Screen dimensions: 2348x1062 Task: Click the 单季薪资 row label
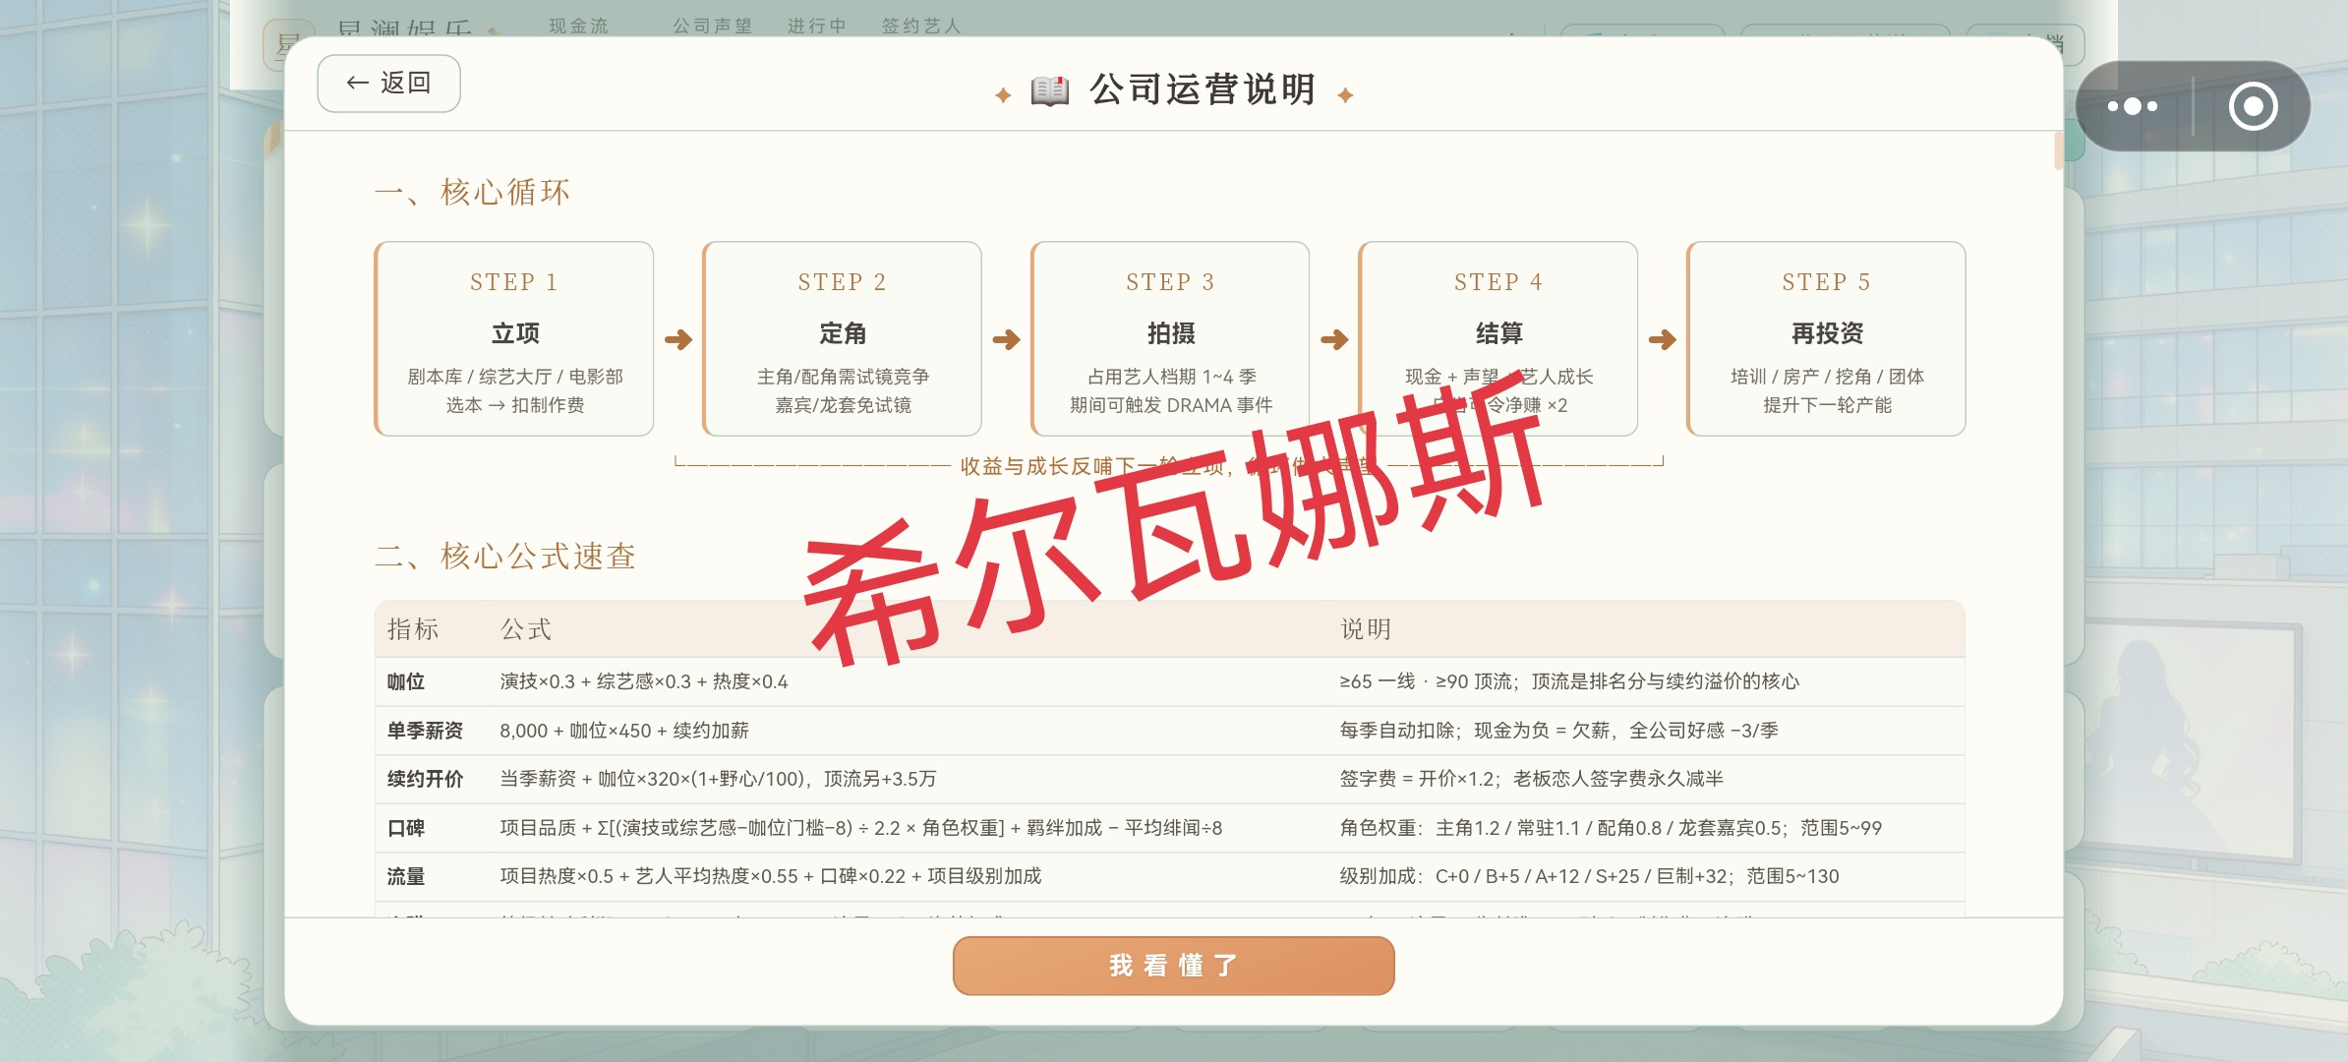425,731
